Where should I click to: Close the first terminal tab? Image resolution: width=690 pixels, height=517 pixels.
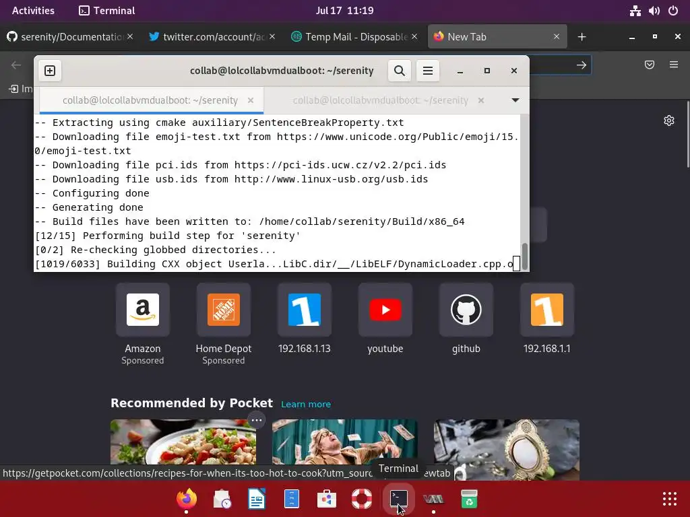251,100
